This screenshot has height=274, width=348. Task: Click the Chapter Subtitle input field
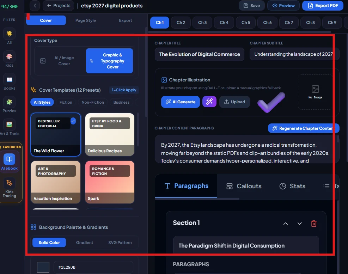coord(294,54)
